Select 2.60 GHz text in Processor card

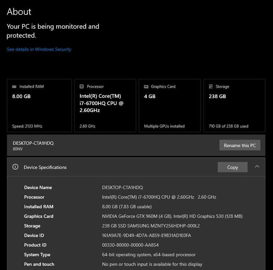tap(87, 126)
